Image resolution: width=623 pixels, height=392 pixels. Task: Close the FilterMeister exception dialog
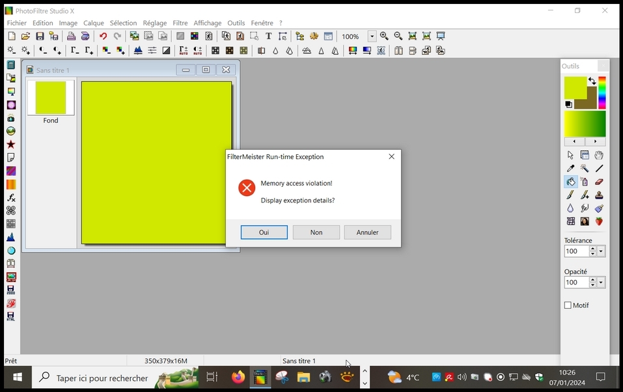coord(391,157)
